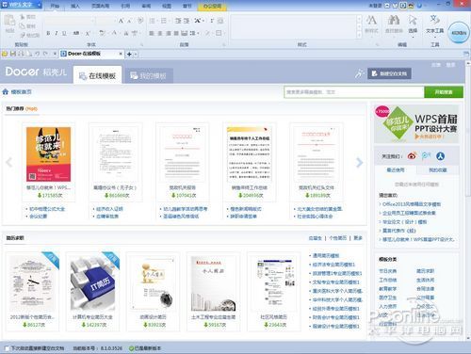The image size is (471, 354).
Task: Click the bullet list icon
Action: click(x=153, y=21)
